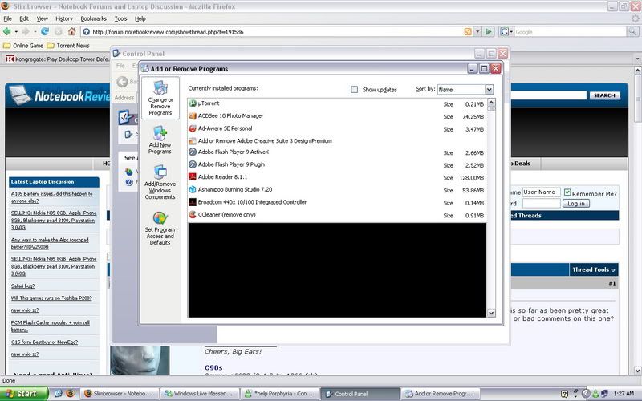Click the Ad-Aware SE Personal icon
The image size is (642, 401).
[x=193, y=128]
